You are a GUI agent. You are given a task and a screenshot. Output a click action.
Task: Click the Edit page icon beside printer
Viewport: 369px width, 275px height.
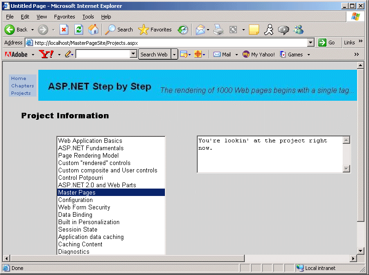tap(233, 30)
